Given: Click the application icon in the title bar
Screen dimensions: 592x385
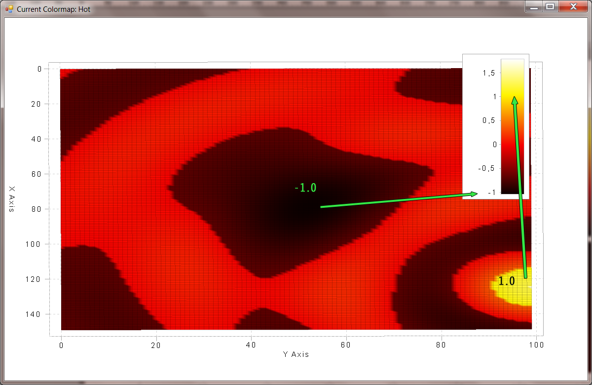Looking at the screenshot, I should pyautogui.click(x=9, y=9).
